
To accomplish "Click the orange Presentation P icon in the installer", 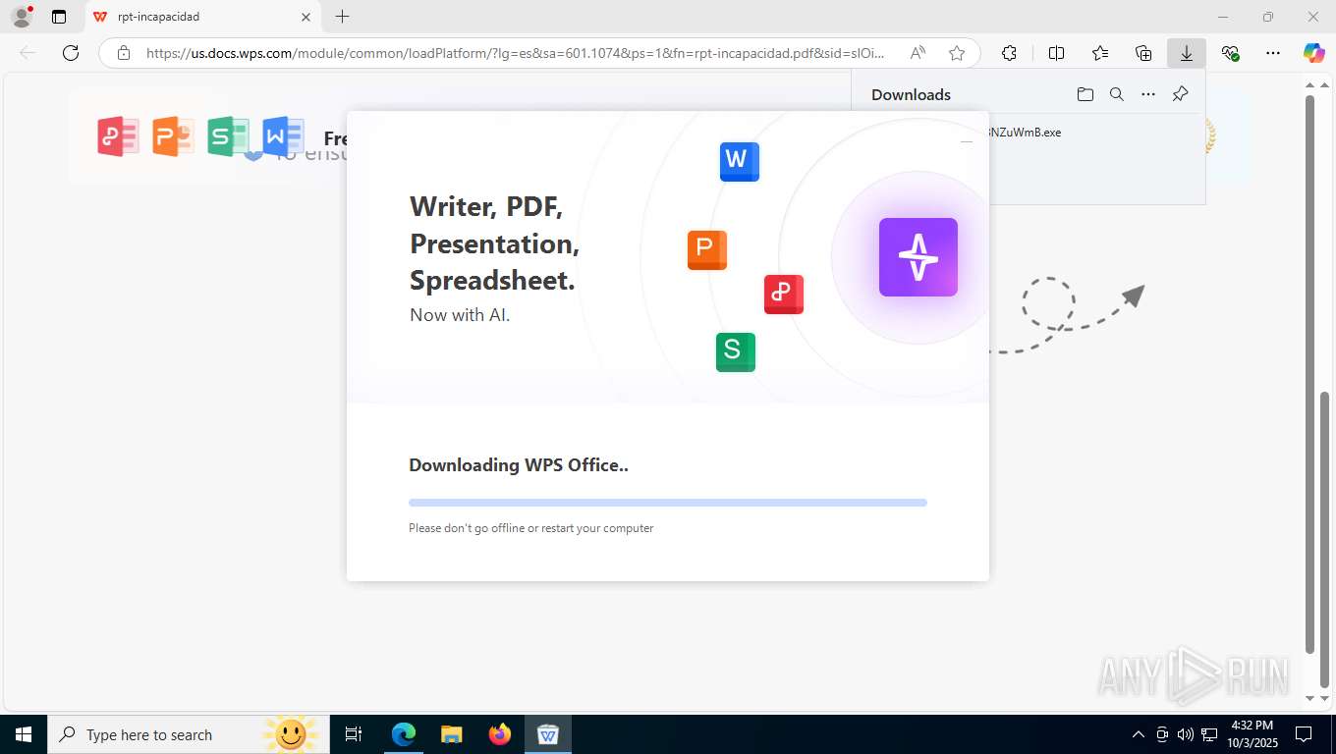I will click(x=706, y=250).
